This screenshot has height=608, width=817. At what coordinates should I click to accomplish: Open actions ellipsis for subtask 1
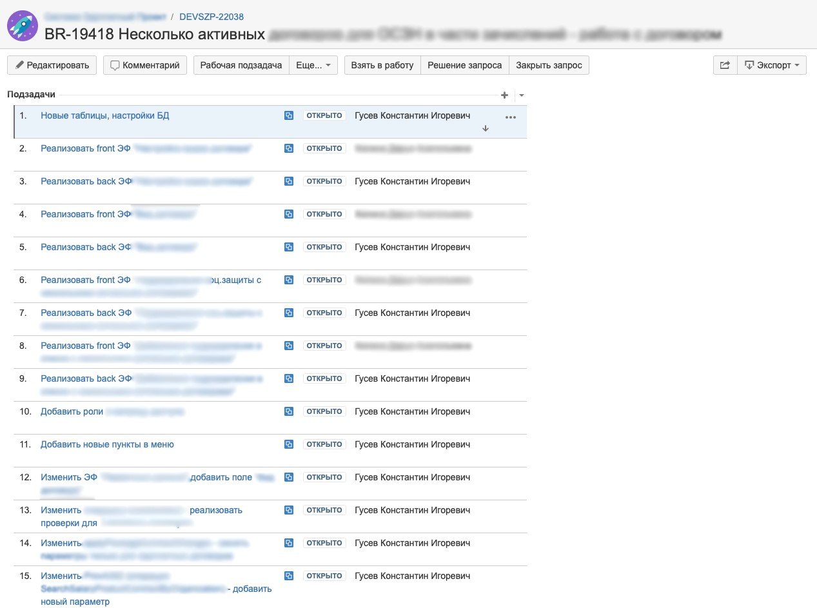point(511,117)
